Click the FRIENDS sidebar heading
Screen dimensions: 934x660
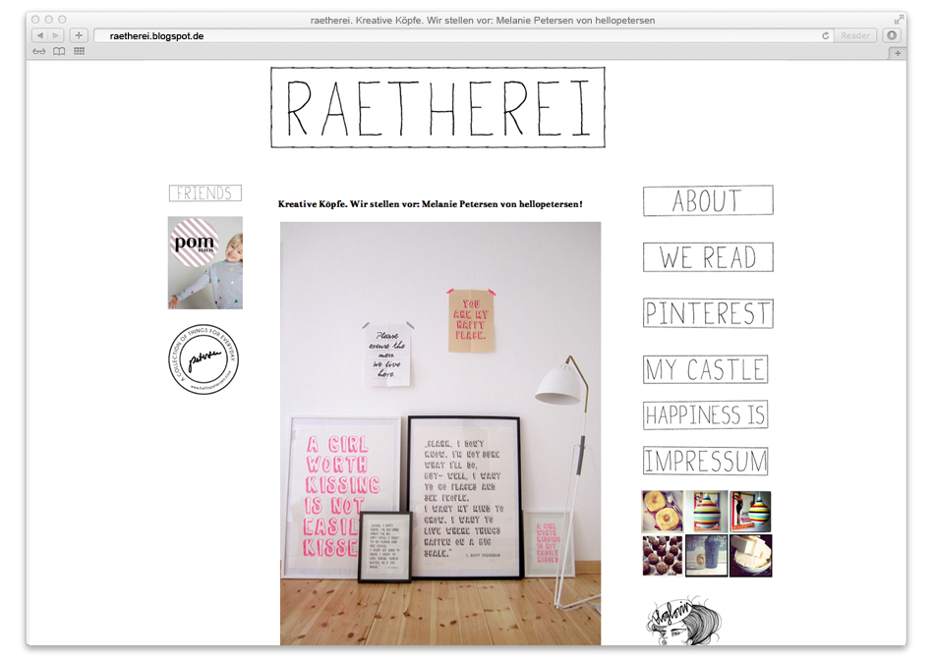[x=204, y=192]
